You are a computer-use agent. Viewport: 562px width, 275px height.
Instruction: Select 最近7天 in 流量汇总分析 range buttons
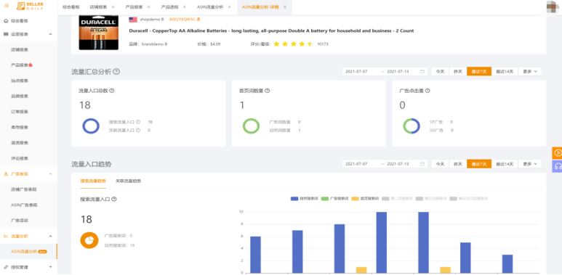point(479,72)
